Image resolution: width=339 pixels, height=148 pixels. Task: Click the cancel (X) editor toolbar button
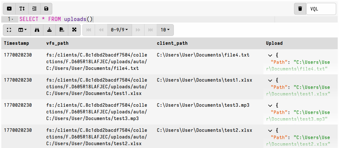click(9, 9)
